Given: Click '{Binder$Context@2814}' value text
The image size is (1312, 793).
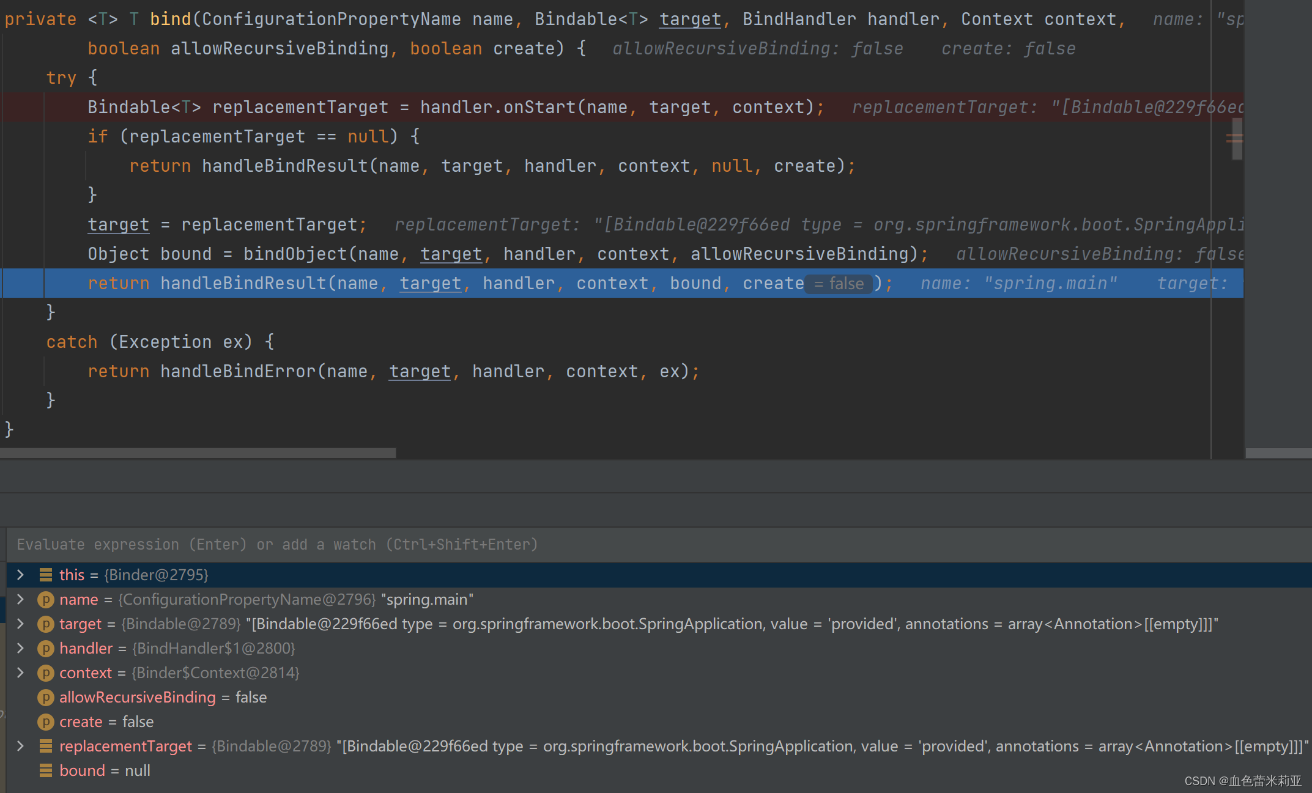Looking at the screenshot, I should coord(215,673).
